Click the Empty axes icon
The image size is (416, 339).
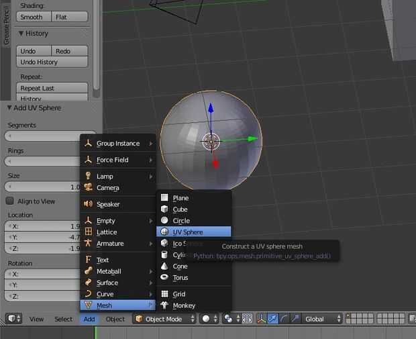point(89,220)
